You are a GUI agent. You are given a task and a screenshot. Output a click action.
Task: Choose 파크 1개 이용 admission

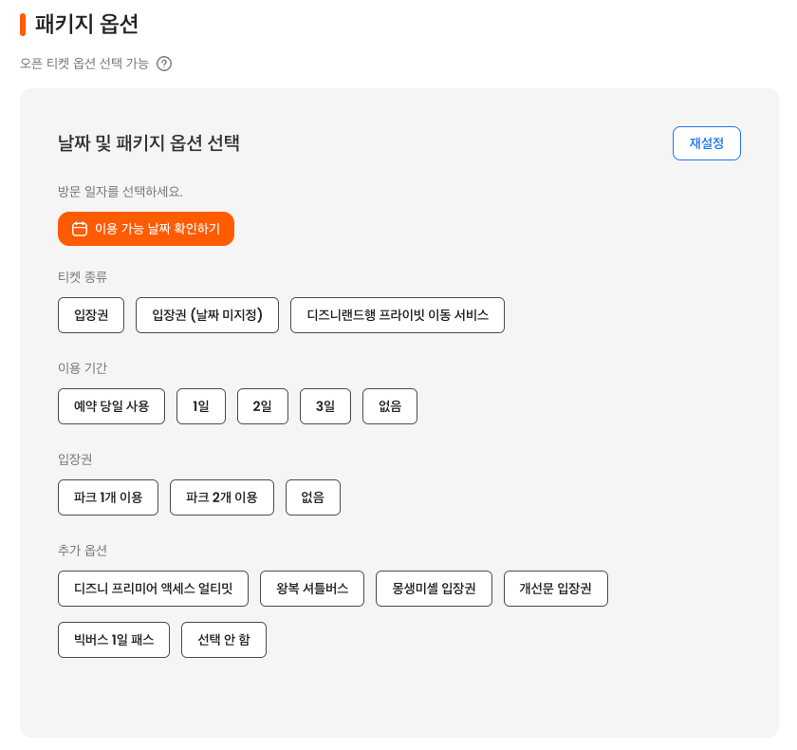(108, 497)
